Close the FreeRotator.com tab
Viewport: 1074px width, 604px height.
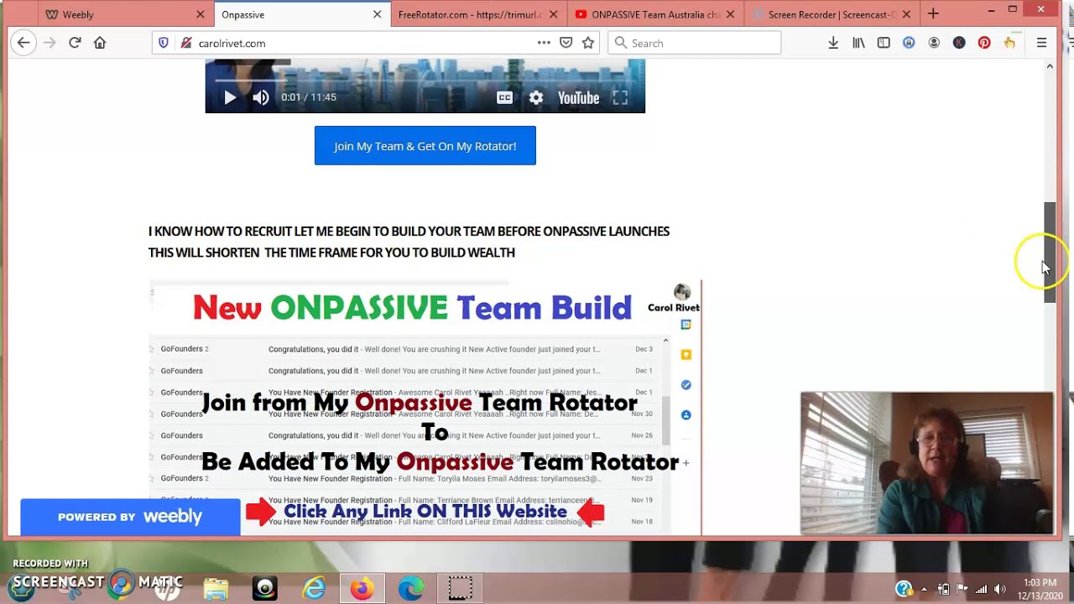click(553, 14)
